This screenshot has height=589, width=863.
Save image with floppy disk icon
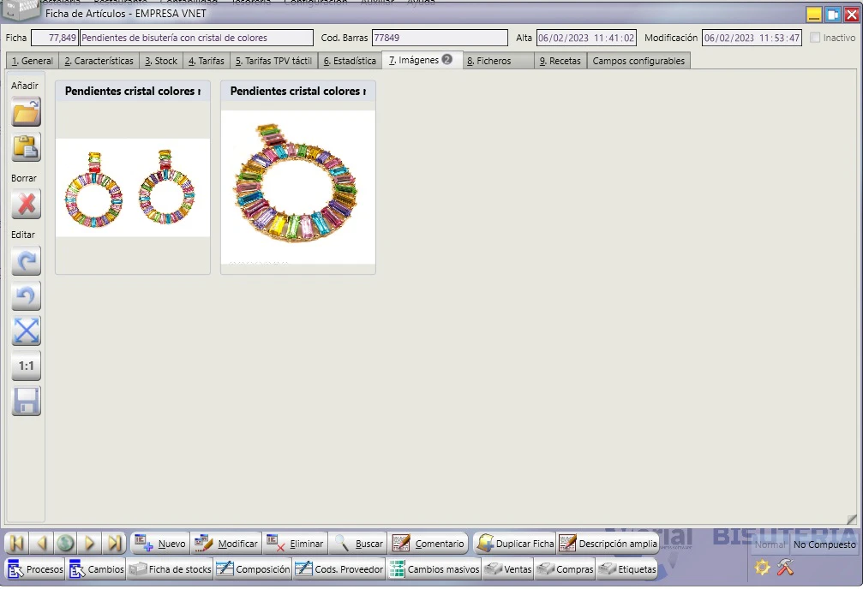[x=26, y=402]
